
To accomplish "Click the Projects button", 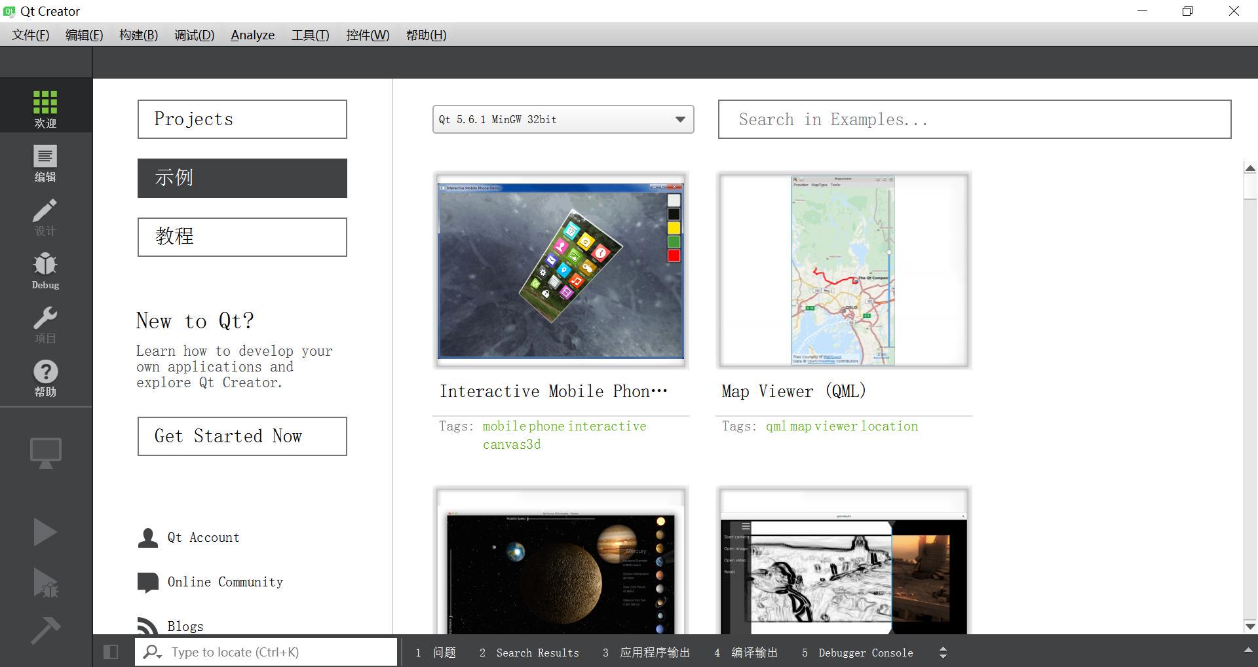I will pos(242,119).
